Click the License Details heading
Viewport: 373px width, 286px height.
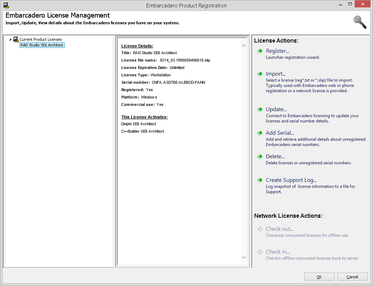tap(137, 46)
